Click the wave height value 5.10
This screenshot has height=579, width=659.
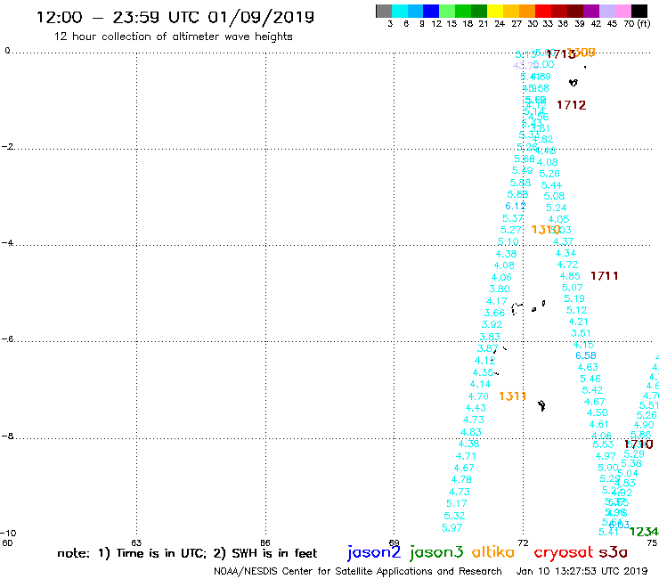[x=508, y=241]
